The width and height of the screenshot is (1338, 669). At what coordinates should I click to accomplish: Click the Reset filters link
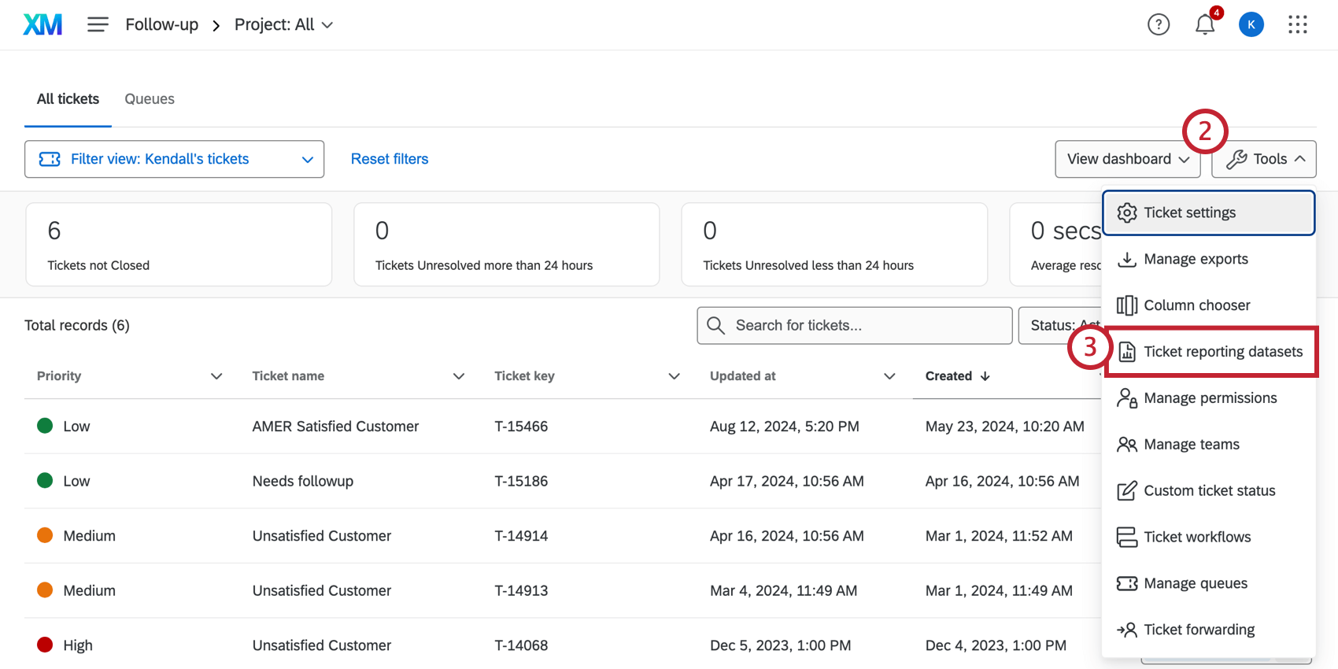[x=390, y=159]
